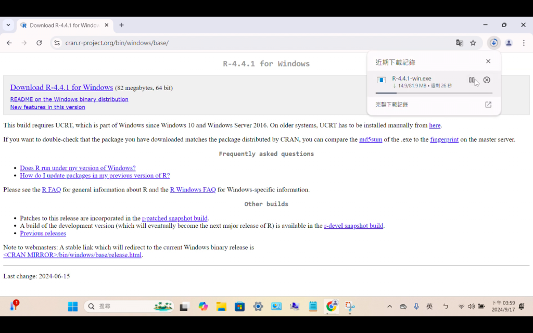Image resolution: width=533 pixels, height=333 pixels.
Task: Open the fingerprint link
Action: 445,139
